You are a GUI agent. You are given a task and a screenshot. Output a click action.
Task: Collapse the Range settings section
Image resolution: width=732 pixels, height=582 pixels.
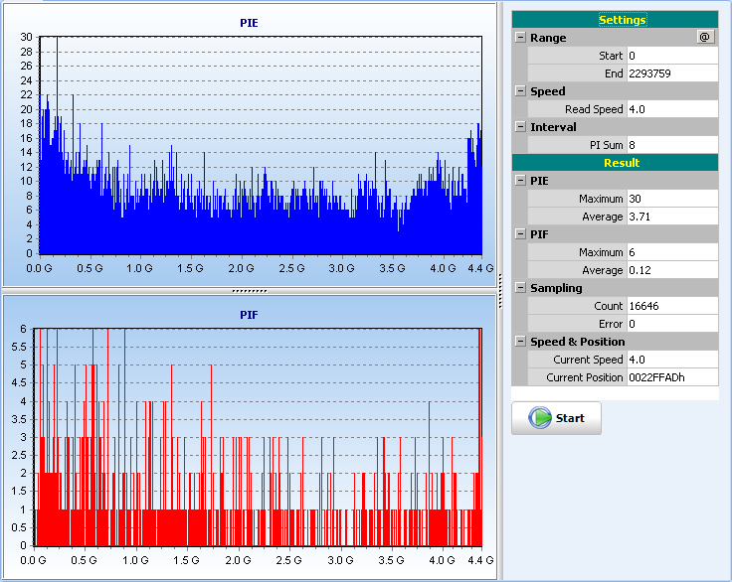coord(520,38)
